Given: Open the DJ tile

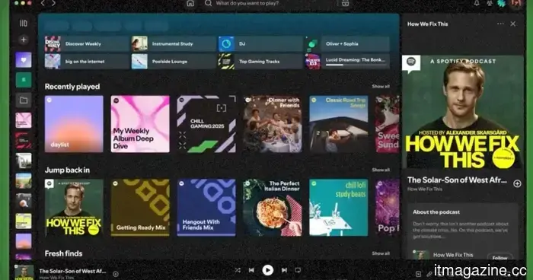Looking at the screenshot, I should pos(260,44).
